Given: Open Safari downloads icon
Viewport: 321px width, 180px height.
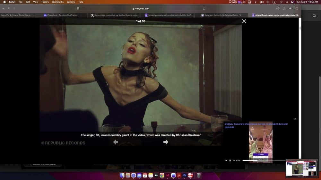Looking at the screenshot, I should pyautogui.click(x=278, y=8).
